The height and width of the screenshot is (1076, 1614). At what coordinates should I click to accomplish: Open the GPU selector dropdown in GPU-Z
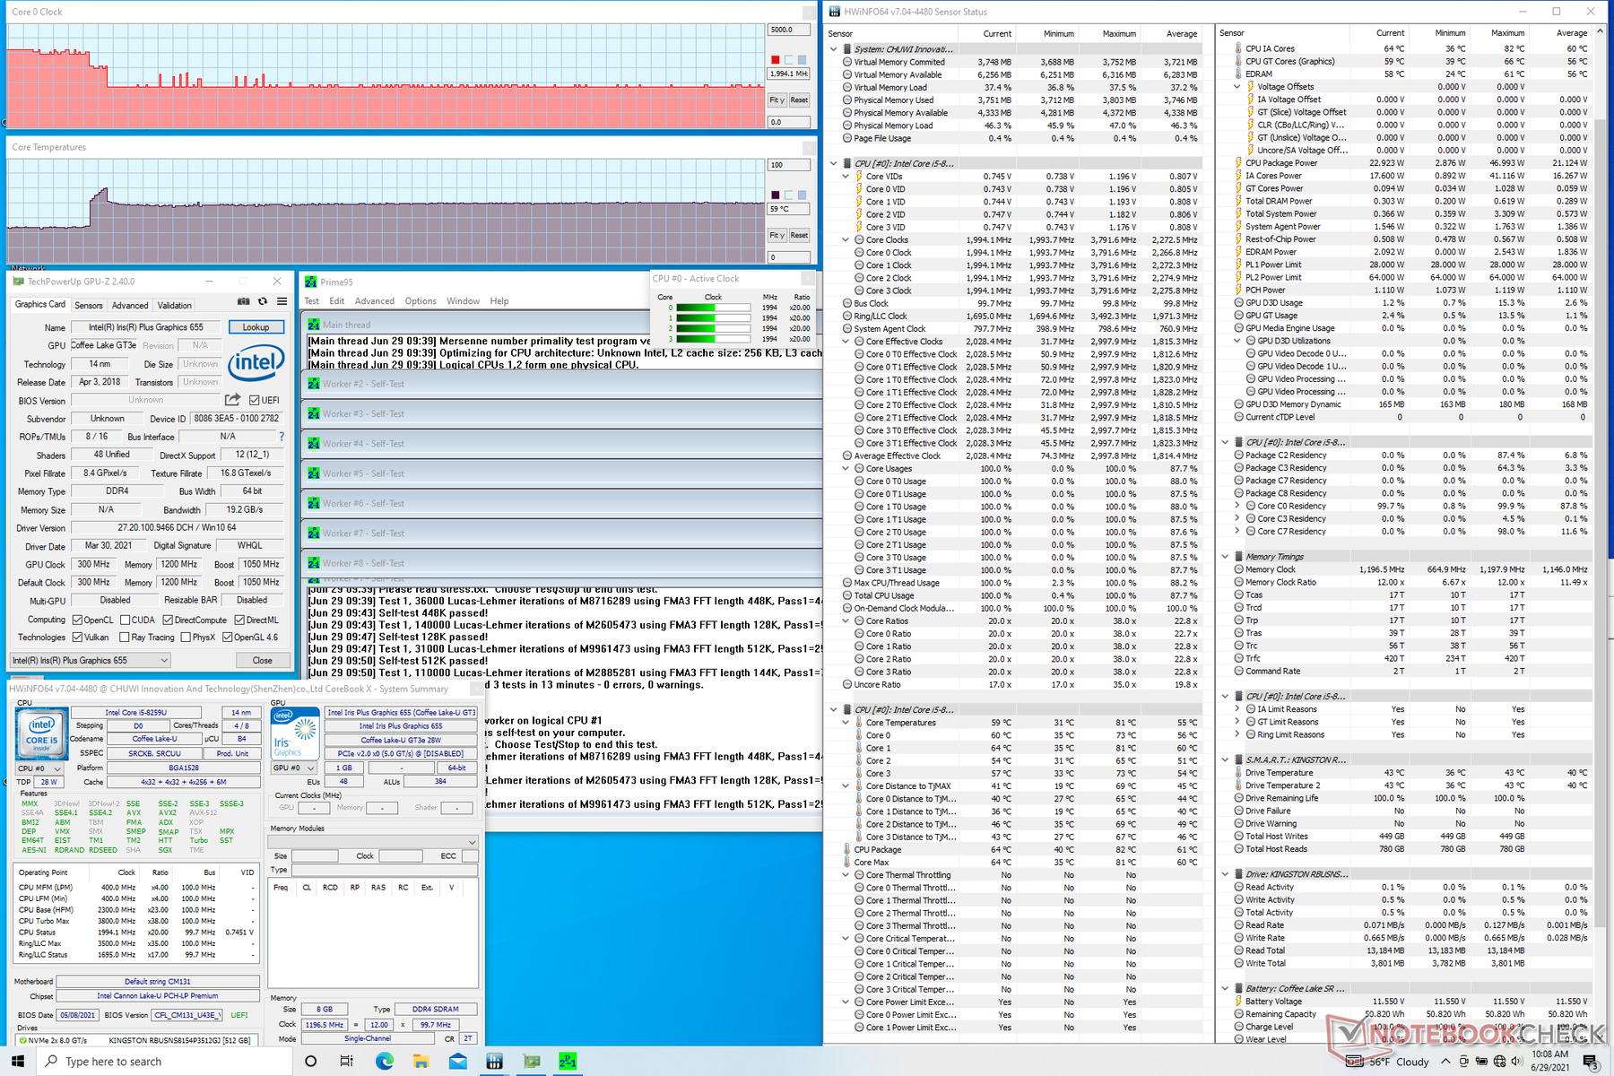pos(90,660)
